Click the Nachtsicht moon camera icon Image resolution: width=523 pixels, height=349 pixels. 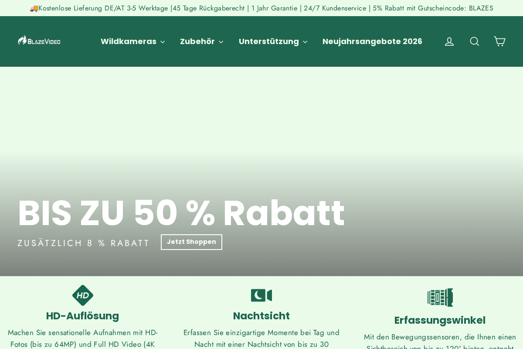pos(261,295)
